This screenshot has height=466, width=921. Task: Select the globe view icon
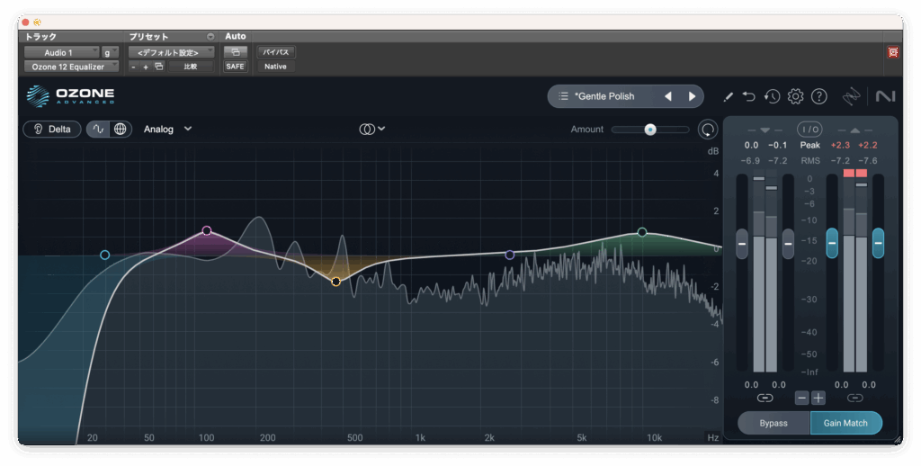[121, 129]
